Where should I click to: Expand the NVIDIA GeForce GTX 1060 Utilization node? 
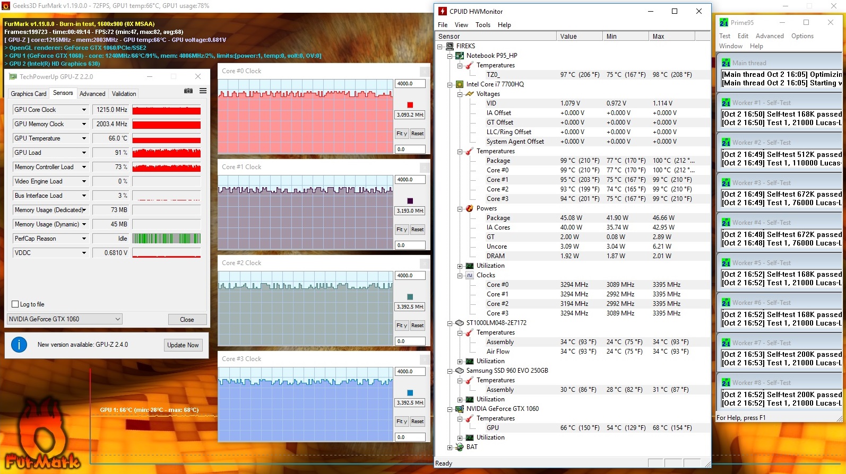(x=460, y=437)
